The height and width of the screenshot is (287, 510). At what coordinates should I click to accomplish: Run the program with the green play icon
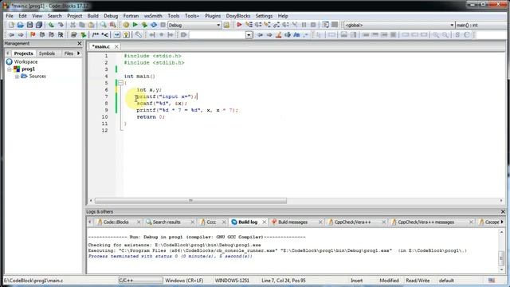click(x=135, y=25)
